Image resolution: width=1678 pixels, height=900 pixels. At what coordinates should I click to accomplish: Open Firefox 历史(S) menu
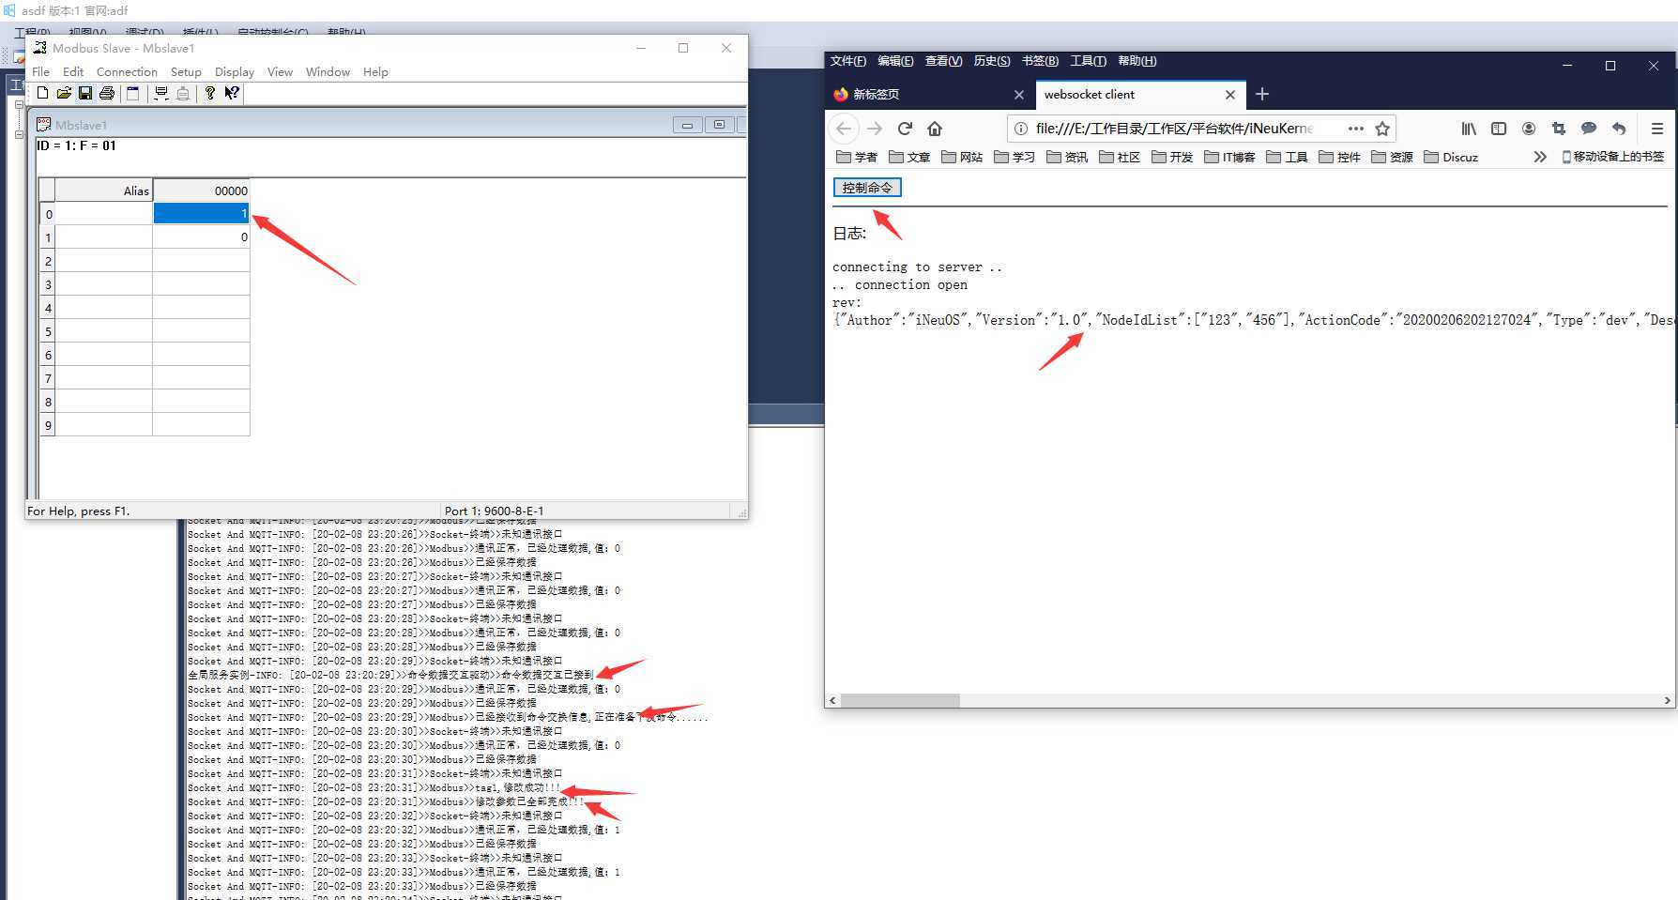(992, 61)
